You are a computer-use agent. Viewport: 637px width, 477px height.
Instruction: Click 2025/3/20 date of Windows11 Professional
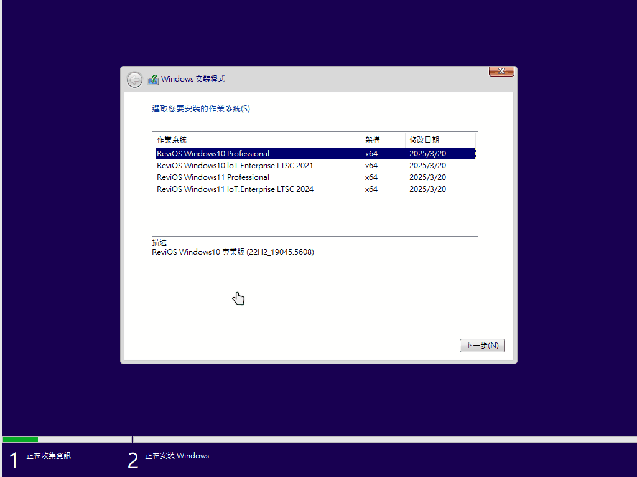pos(428,177)
